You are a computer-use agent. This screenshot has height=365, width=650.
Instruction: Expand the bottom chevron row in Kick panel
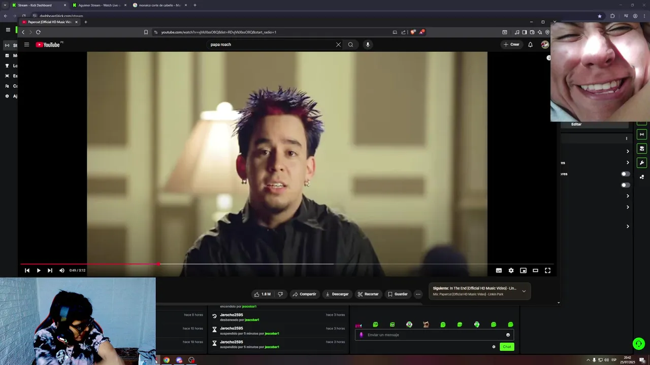[628, 227]
